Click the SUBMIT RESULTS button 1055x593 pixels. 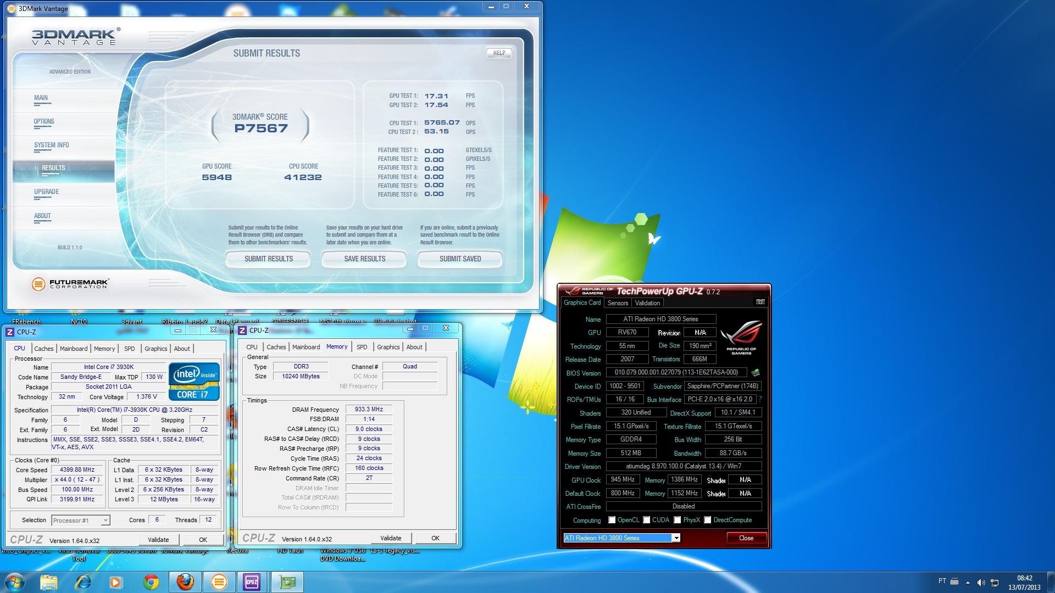pos(268,259)
